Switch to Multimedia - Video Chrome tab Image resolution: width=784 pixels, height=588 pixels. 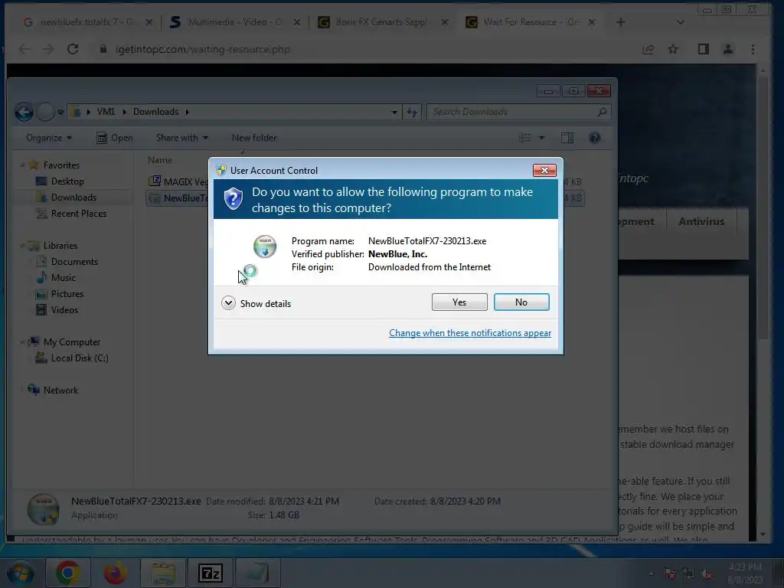[x=235, y=22]
